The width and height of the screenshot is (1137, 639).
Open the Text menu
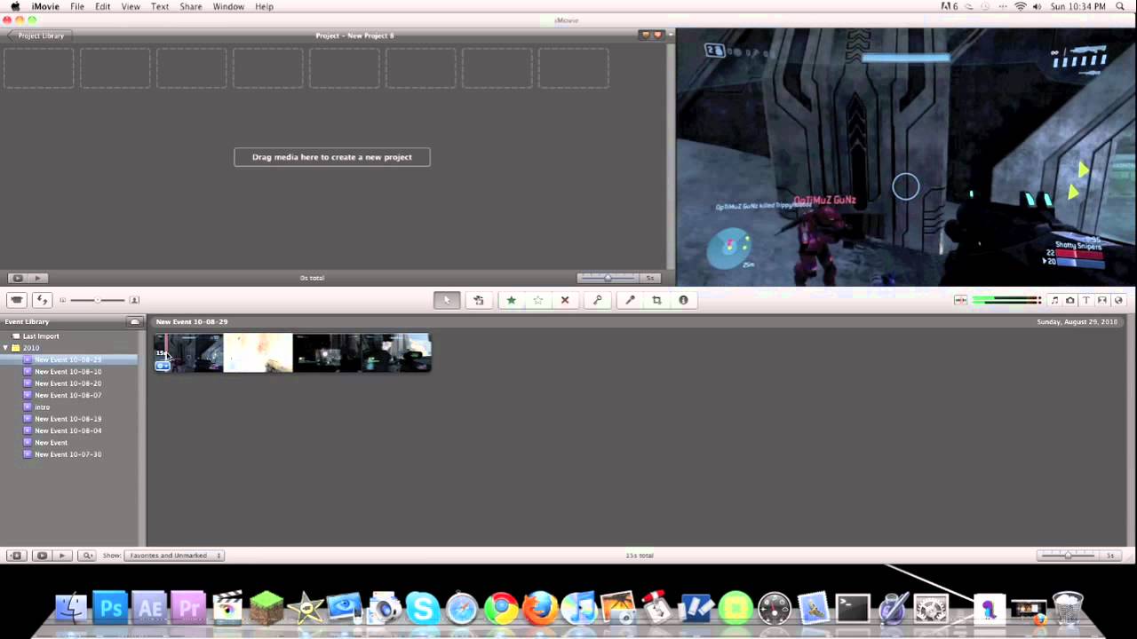(x=160, y=6)
